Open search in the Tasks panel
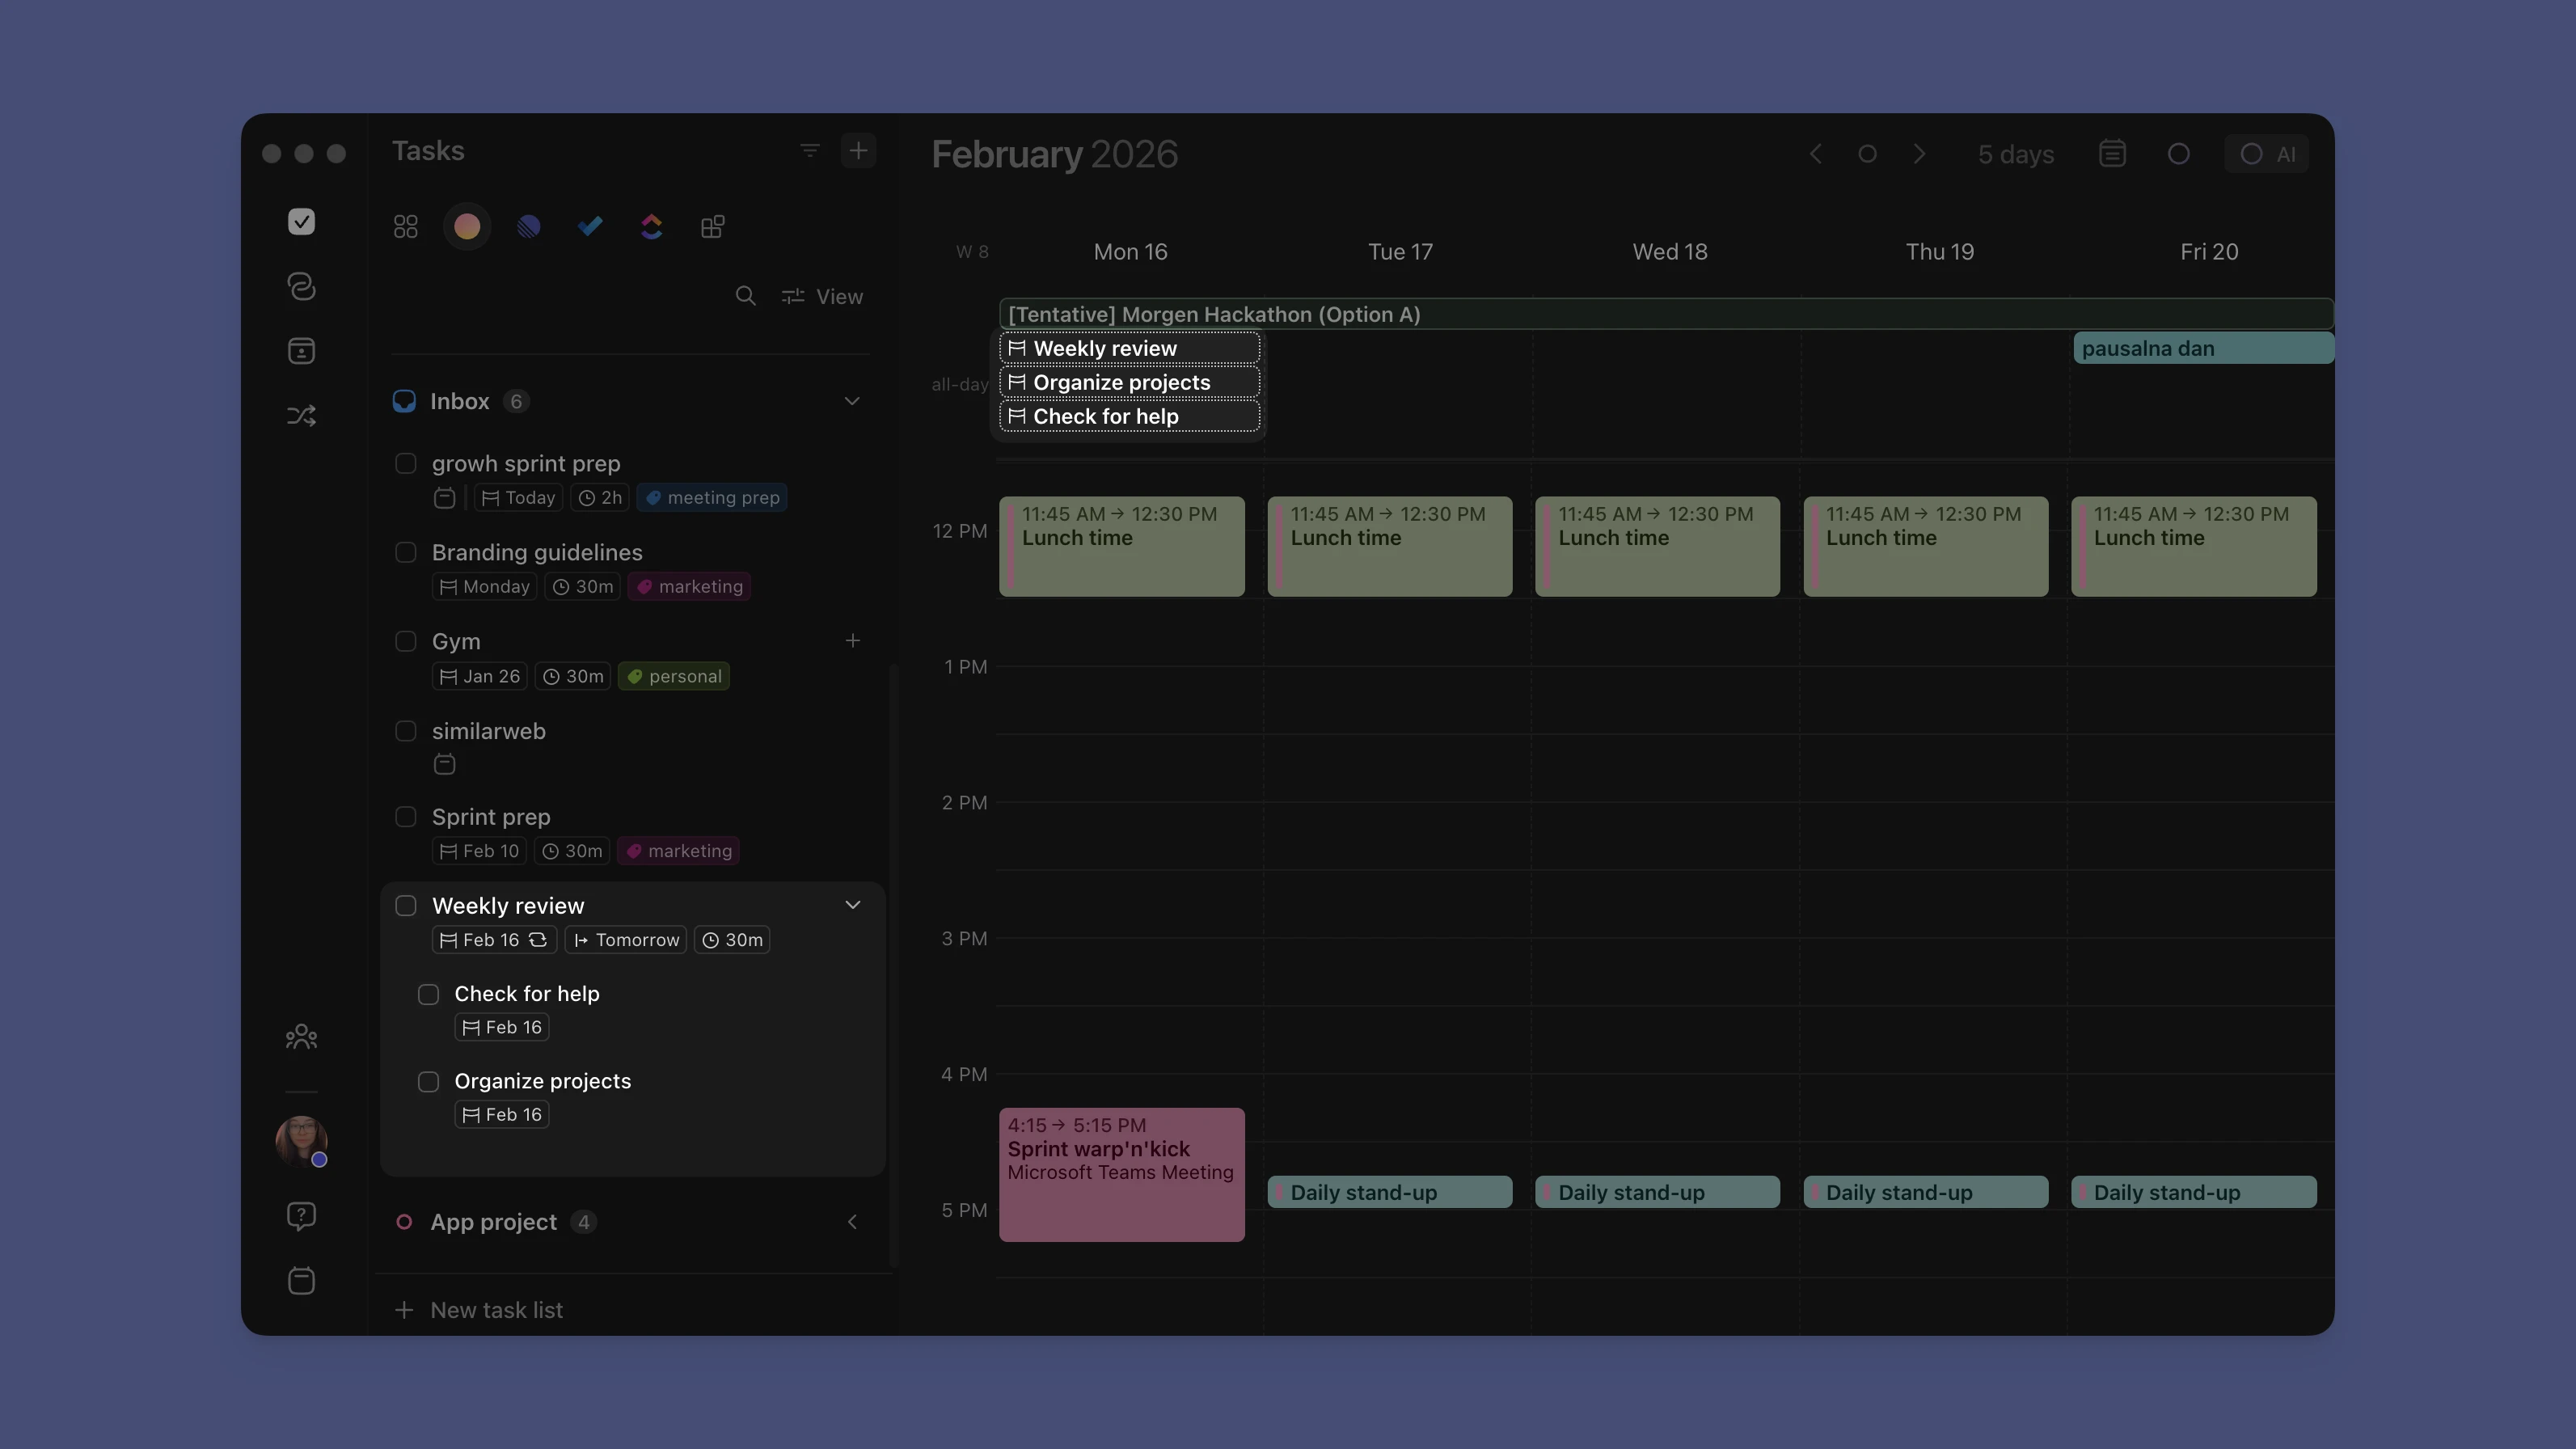Screen dimensions: 2576x1449 746,296
